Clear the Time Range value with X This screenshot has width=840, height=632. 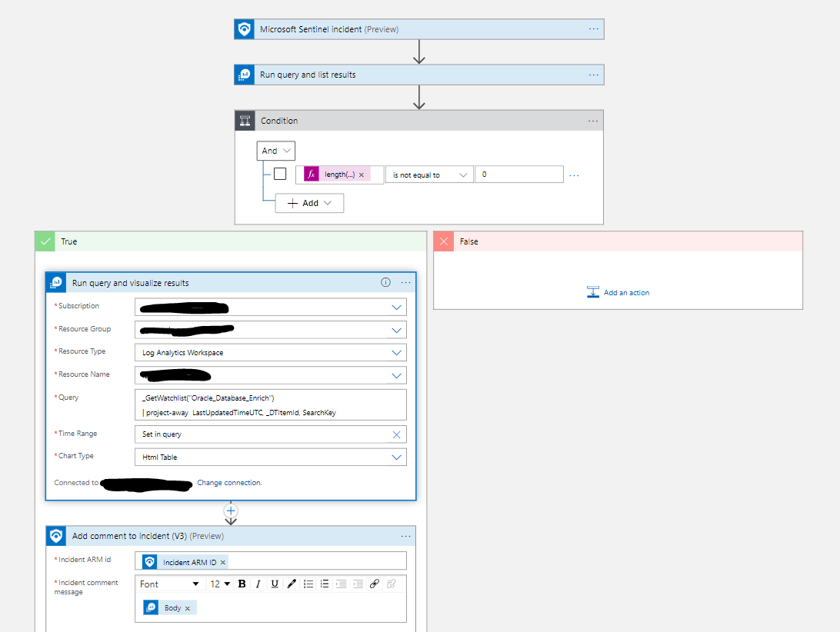click(x=396, y=434)
